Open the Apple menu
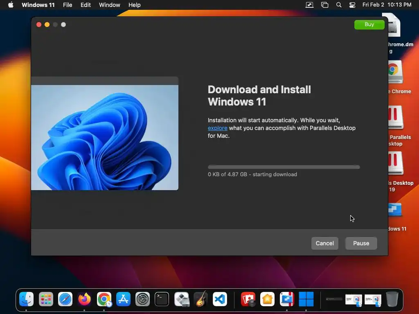 [x=11, y=5]
